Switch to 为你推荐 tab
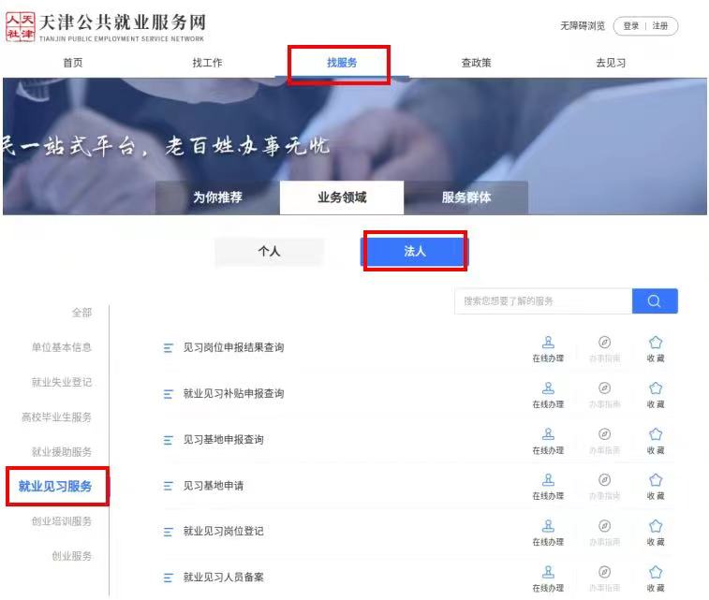Screen dimensions: 709x600 tap(217, 198)
